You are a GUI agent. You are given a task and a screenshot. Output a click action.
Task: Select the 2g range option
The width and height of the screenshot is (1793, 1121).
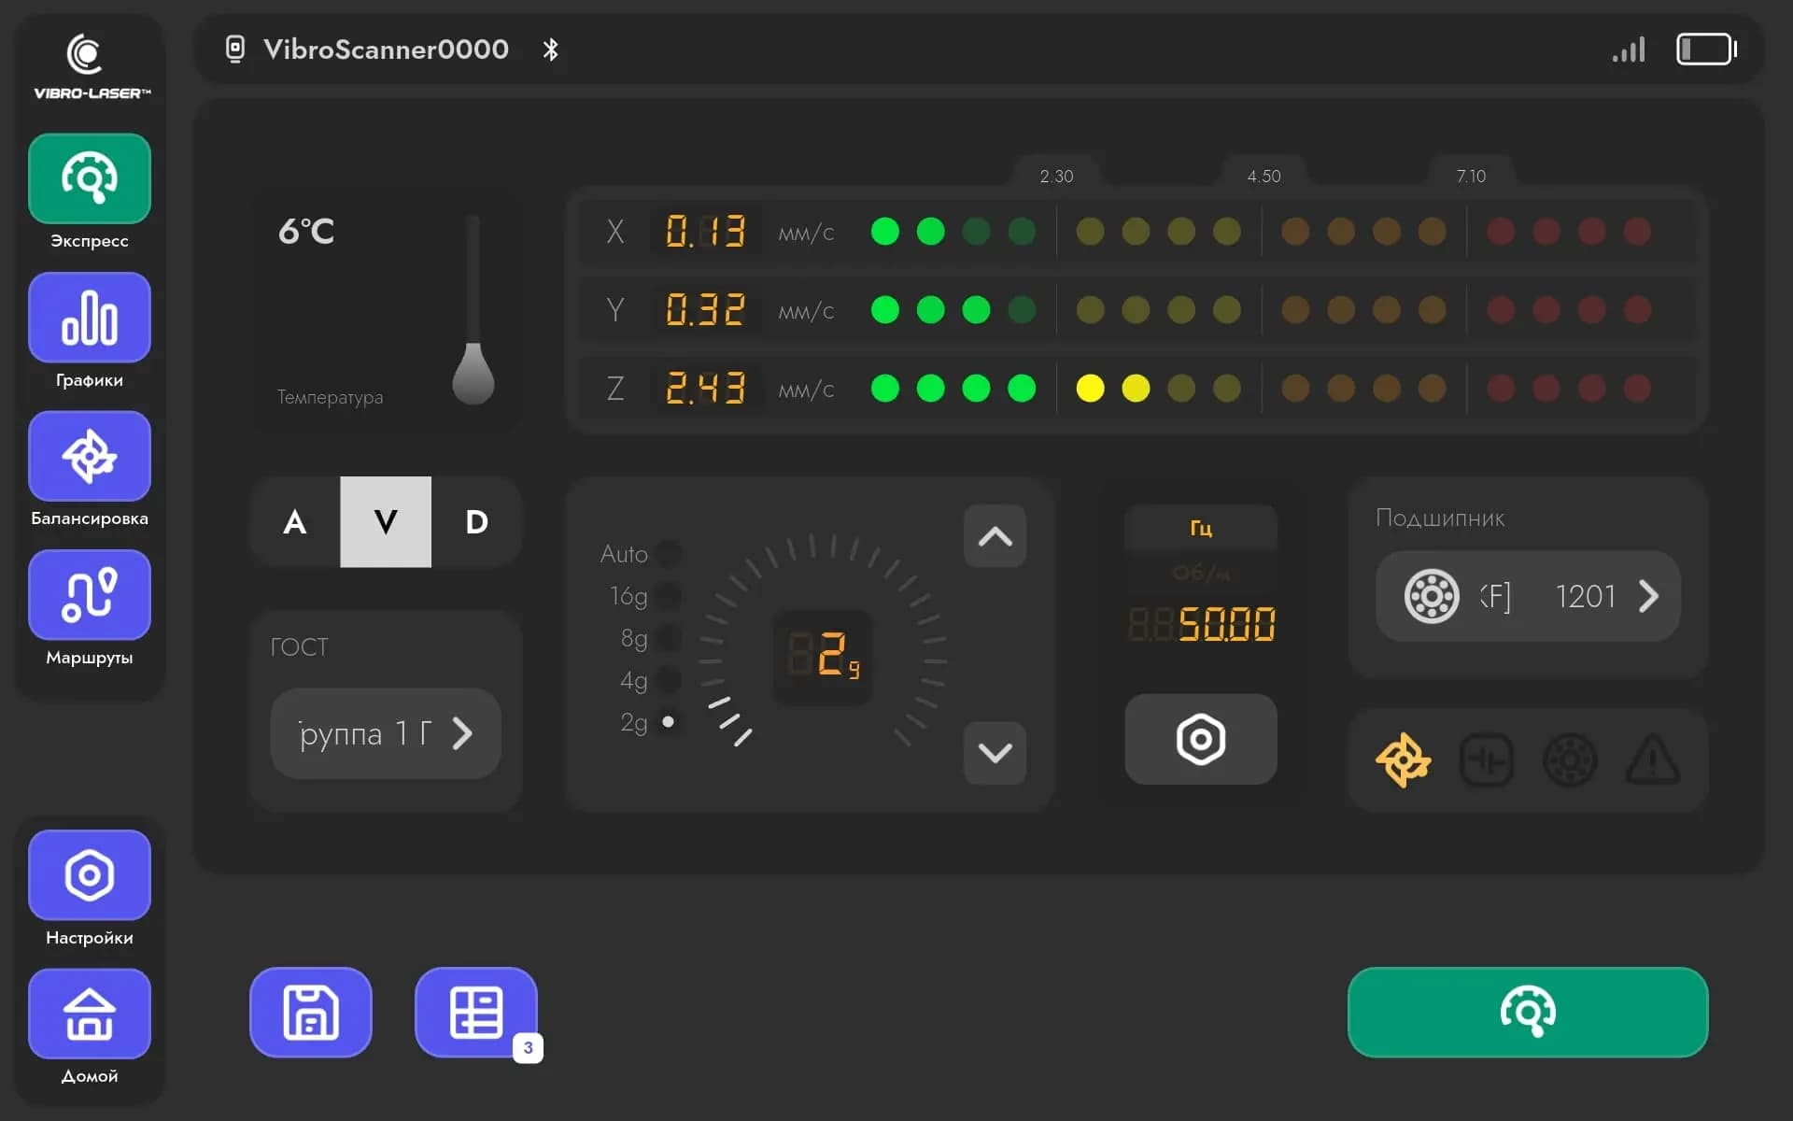(x=667, y=722)
